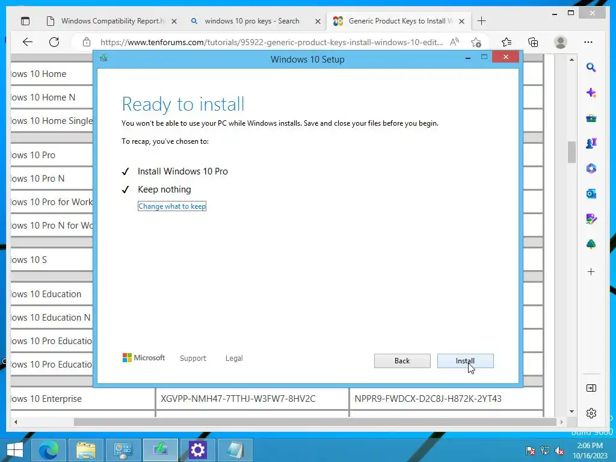The image size is (616, 462).
Task: Open the Change what to keep link
Action: tap(172, 206)
